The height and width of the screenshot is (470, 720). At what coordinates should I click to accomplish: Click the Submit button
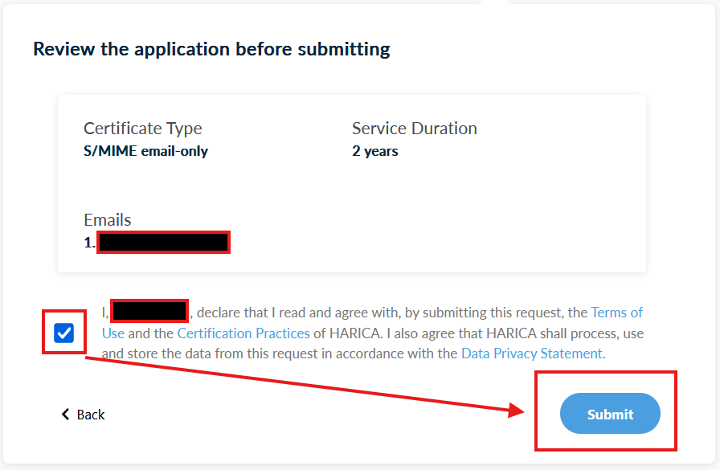[x=610, y=415]
